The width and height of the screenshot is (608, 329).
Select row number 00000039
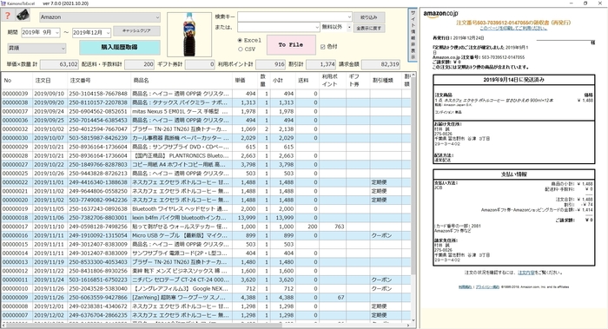[16, 94]
